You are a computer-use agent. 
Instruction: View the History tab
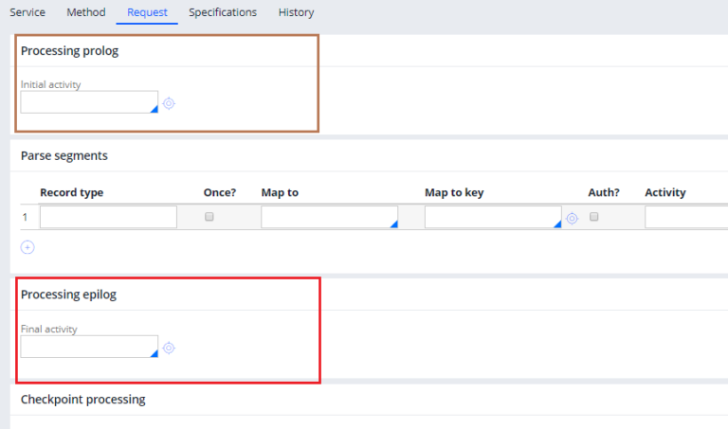296,12
